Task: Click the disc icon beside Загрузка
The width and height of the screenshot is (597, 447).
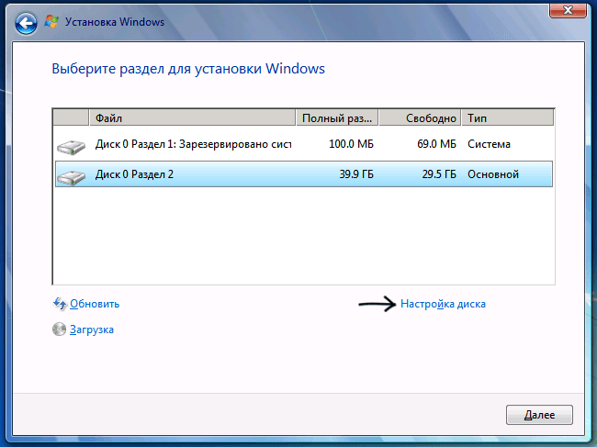Action: [x=60, y=330]
